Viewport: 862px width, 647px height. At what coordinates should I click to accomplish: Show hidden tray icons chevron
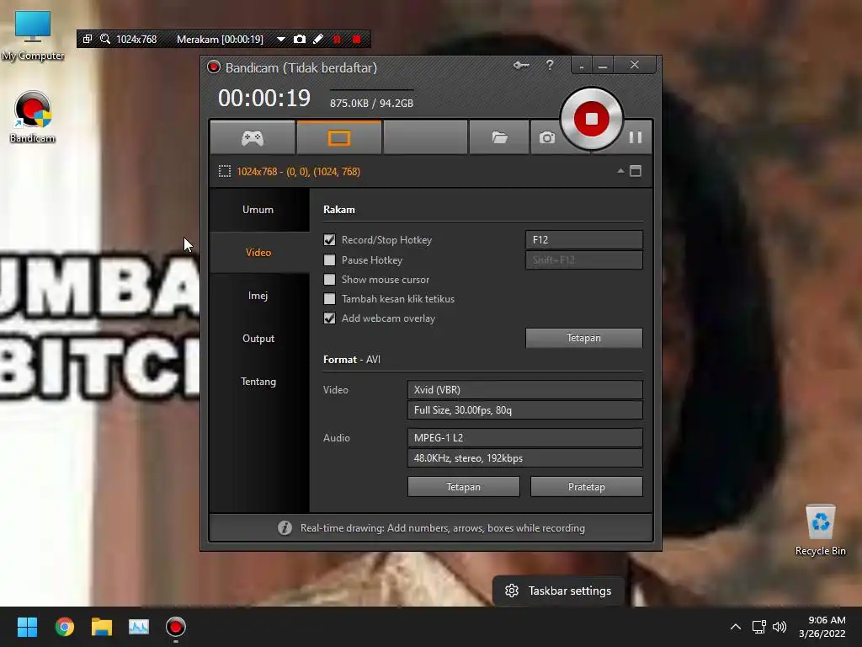point(736,627)
